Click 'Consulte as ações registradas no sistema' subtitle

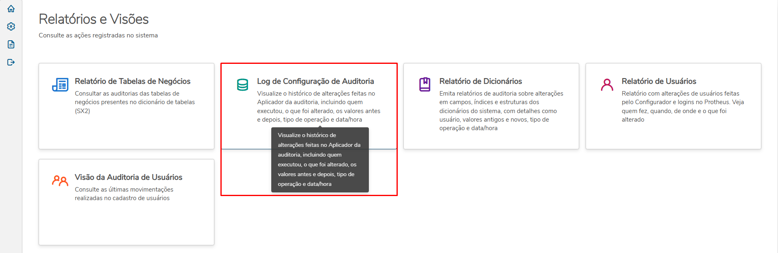pos(98,35)
